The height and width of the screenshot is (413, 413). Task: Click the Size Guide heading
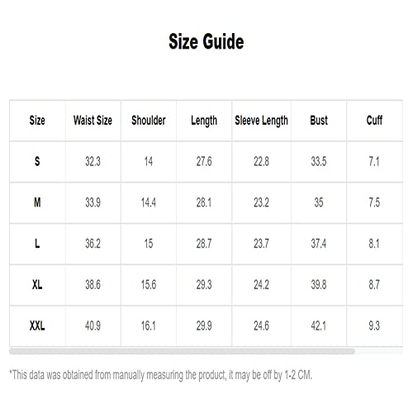pos(206,41)
